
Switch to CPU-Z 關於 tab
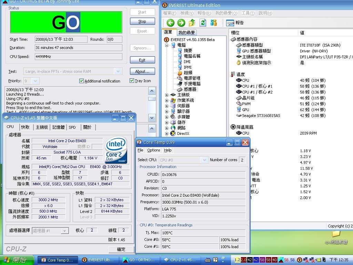pyautogui.click(x=87, y=127)
